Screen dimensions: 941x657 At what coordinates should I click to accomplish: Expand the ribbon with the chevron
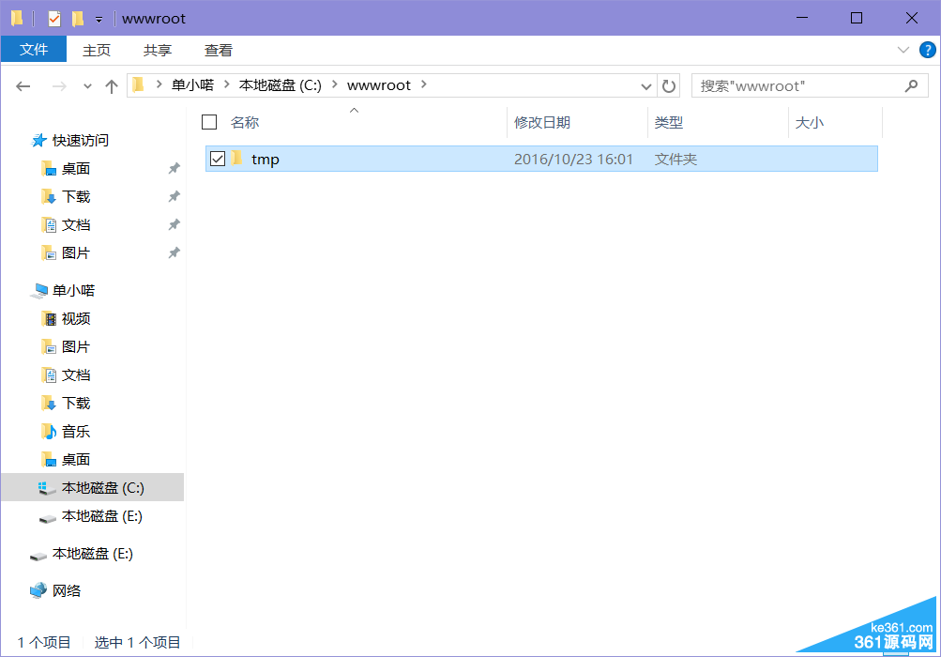[x=903, y=50]
